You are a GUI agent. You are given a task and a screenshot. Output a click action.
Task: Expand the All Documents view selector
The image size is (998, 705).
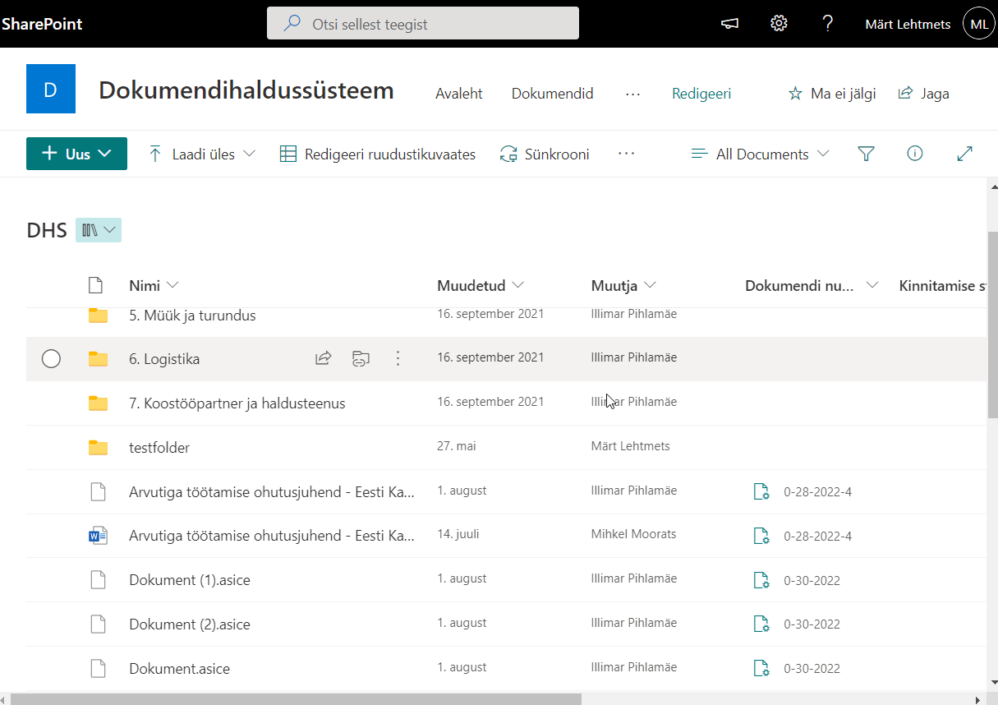(x=761, y=154)
